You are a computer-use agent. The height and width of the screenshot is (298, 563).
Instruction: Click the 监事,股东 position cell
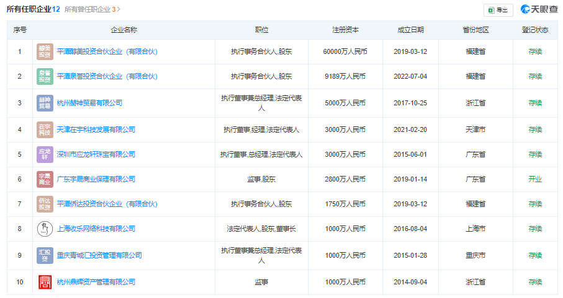261,179
